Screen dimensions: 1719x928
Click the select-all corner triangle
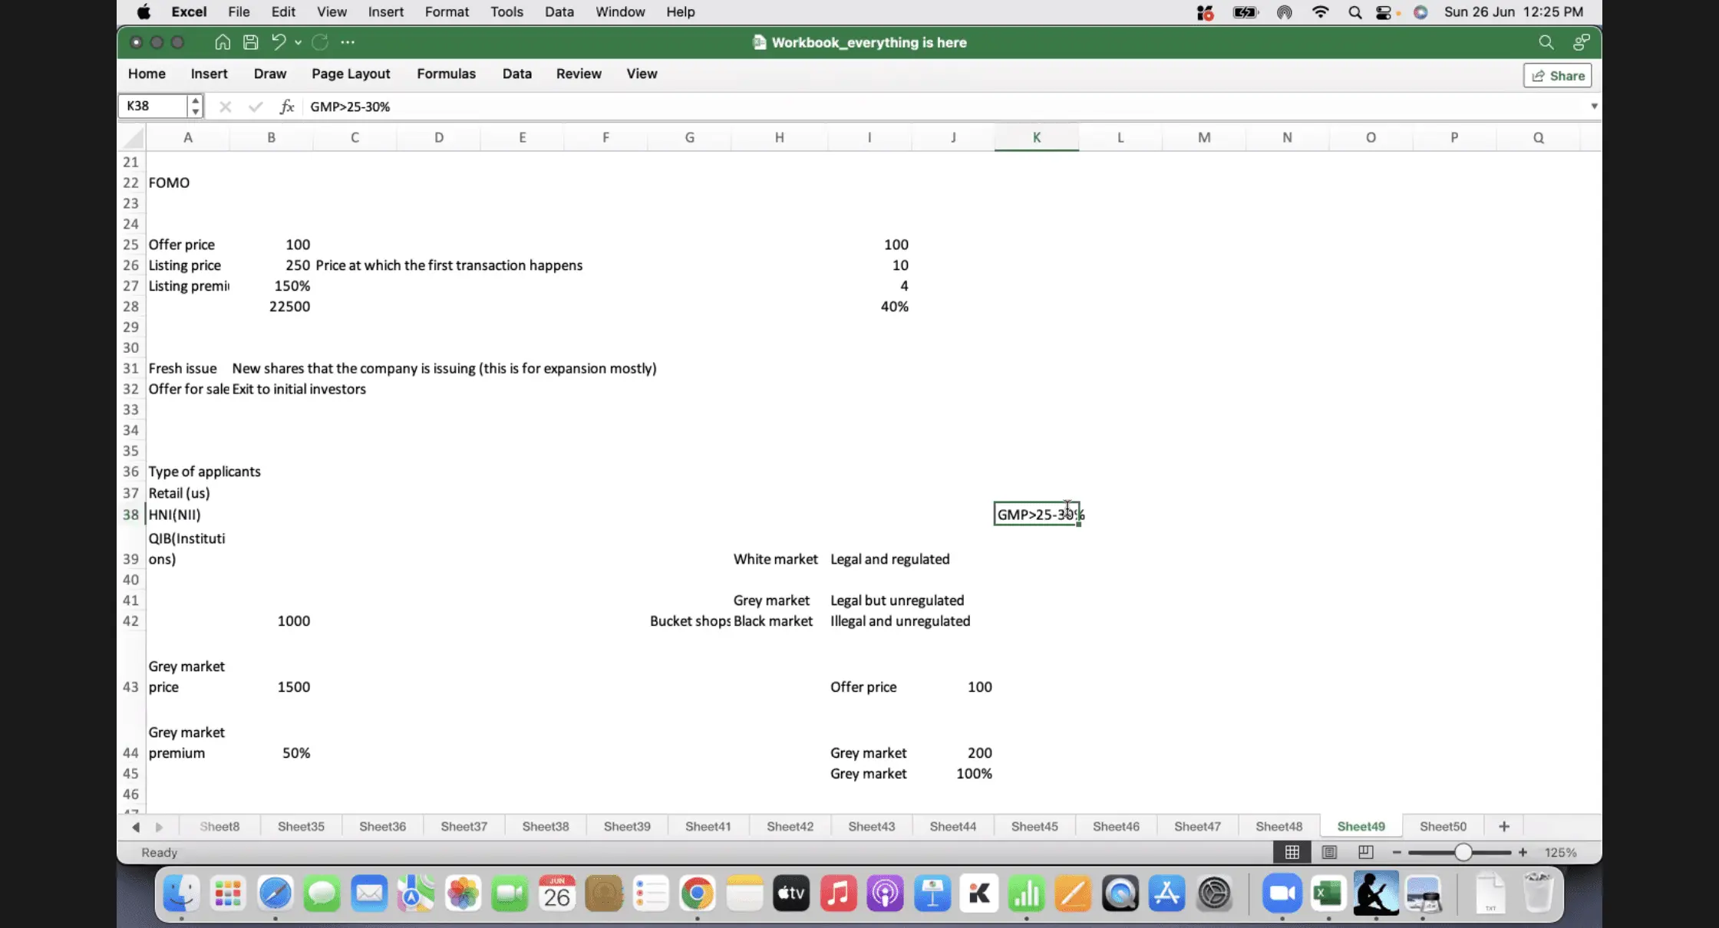tap(134, 138)
